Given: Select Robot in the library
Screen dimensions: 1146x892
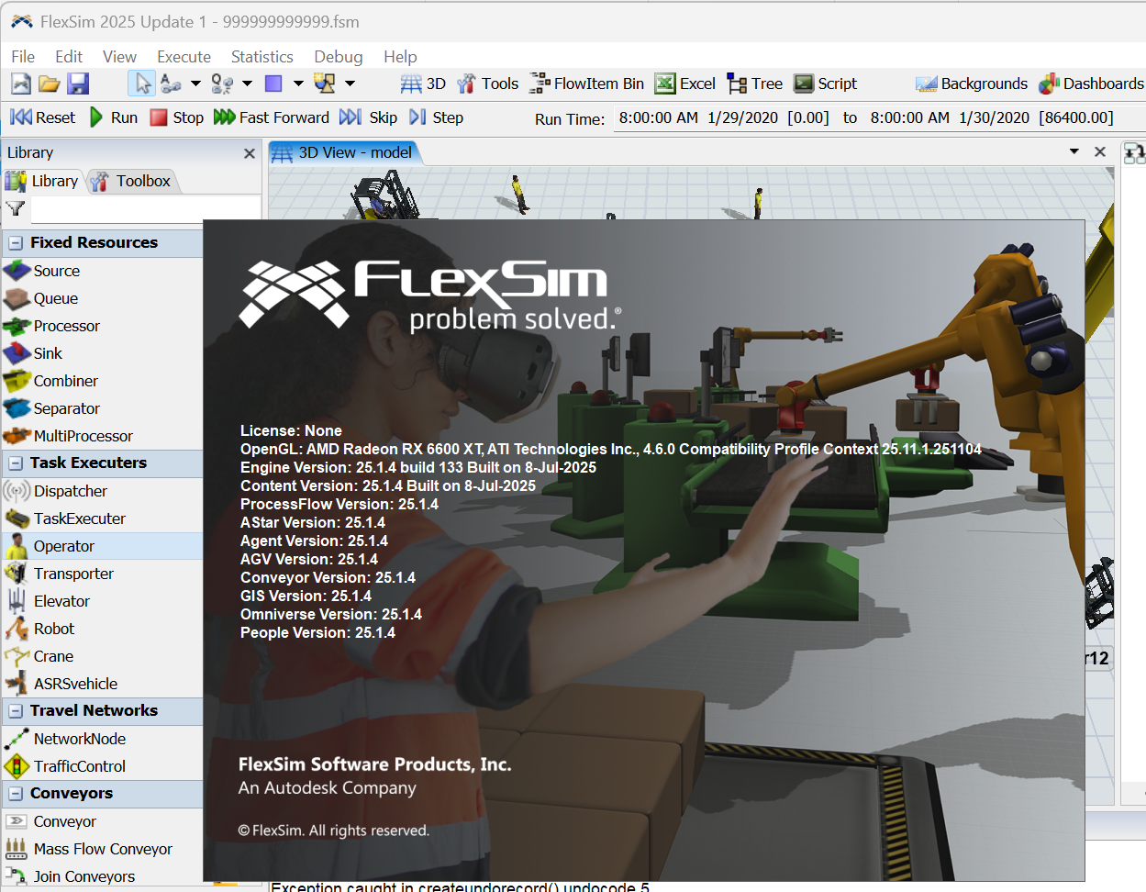Looking at the screenshot, I should pos(101,629).
